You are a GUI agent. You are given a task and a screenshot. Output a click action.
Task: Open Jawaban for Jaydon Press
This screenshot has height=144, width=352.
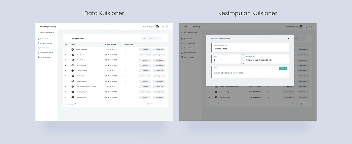pos(145,65)
